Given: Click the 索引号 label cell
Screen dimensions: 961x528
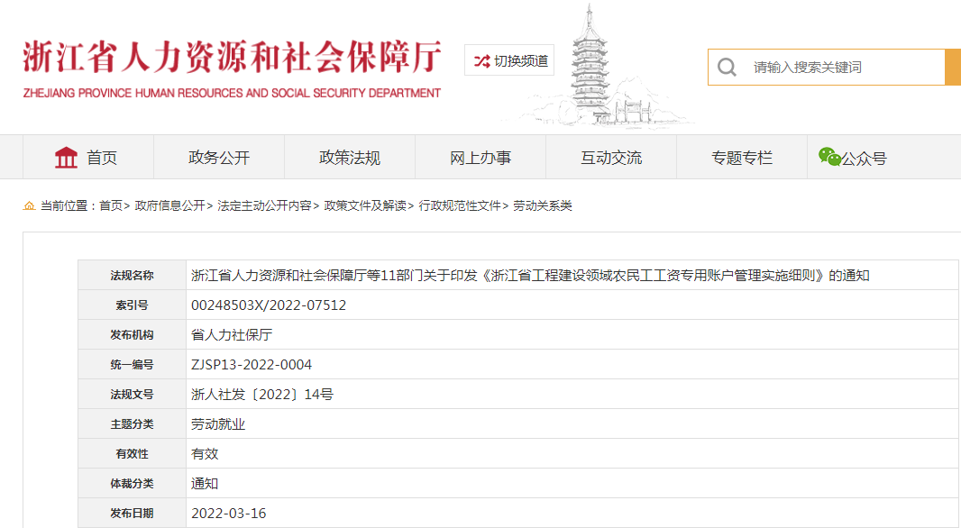Looking at the screenshot, I should click(132, 305).
